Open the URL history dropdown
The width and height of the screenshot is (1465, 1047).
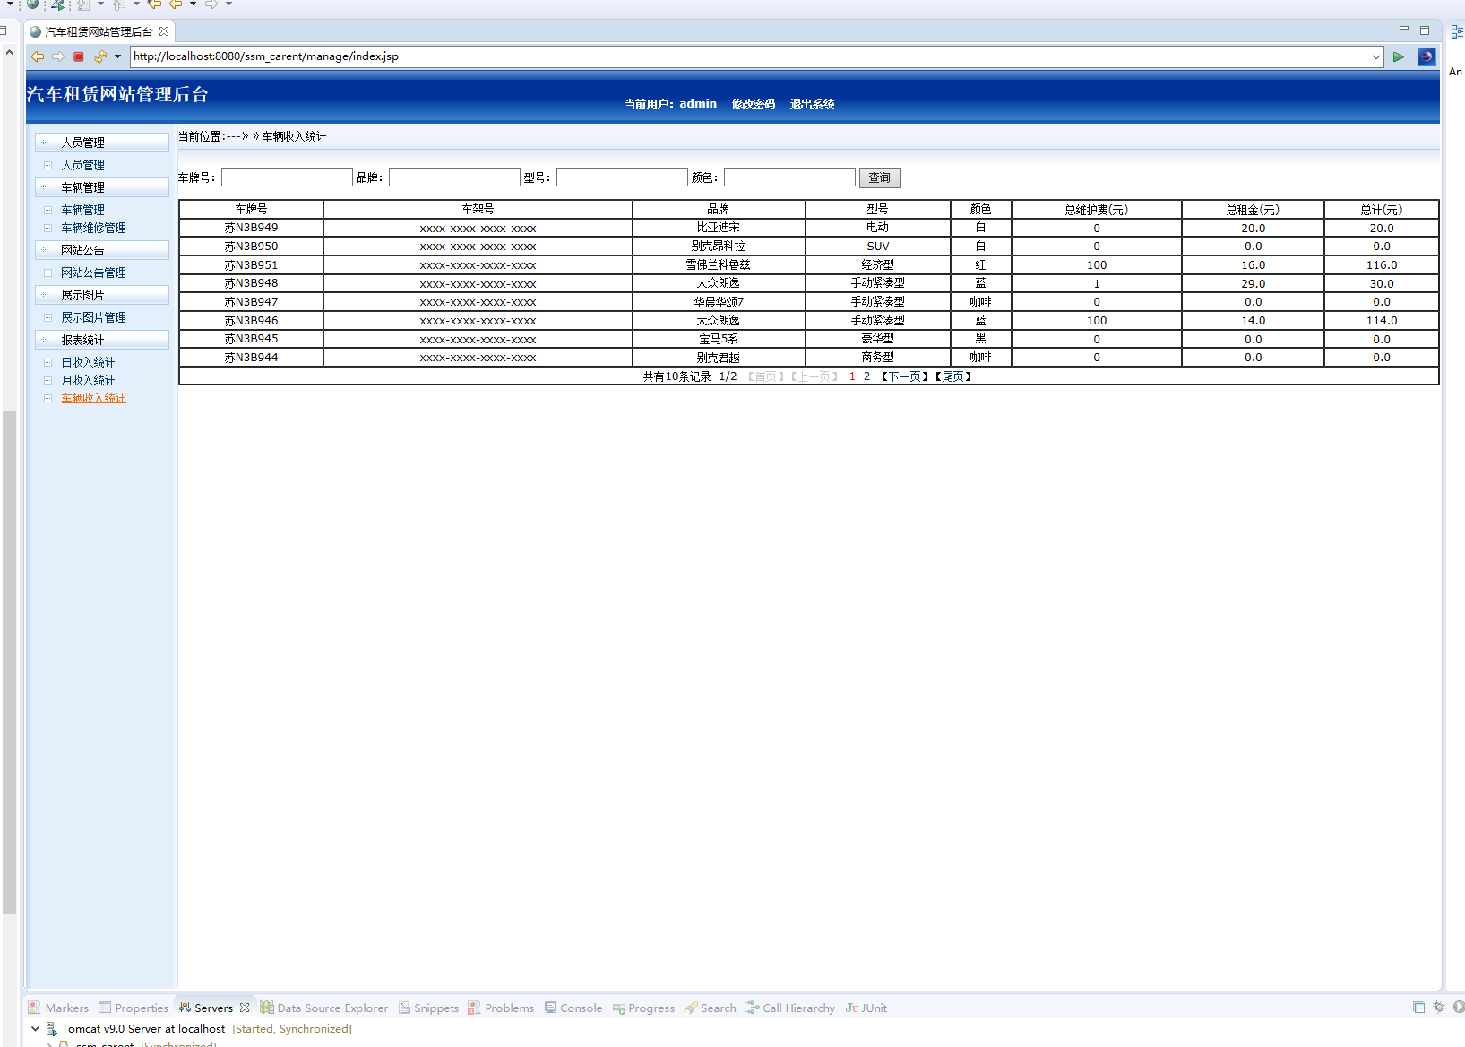[x=1376, y=56]
